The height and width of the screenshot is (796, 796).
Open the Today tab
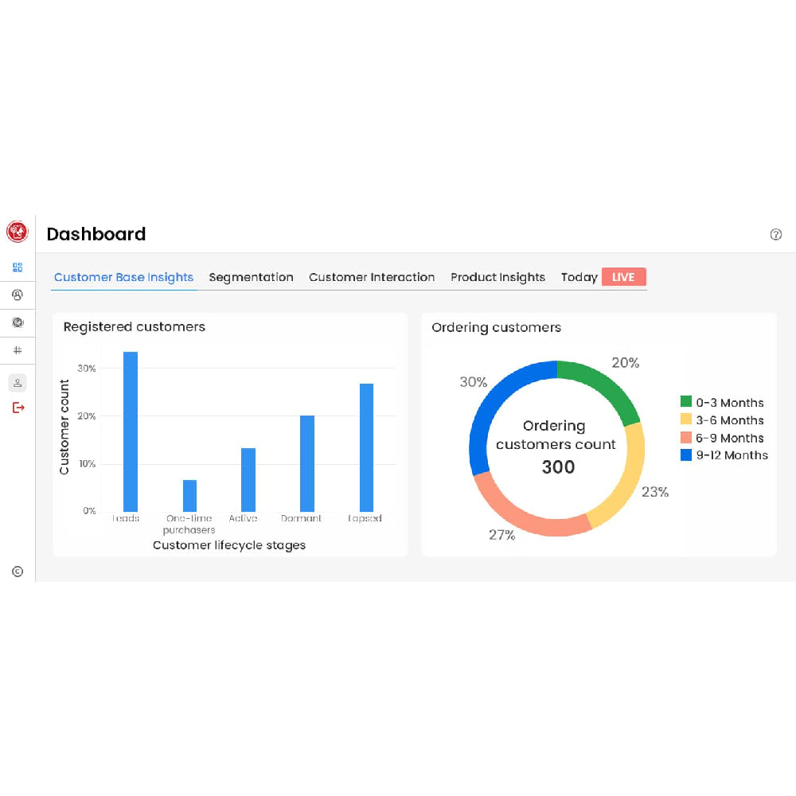(579, 277)
